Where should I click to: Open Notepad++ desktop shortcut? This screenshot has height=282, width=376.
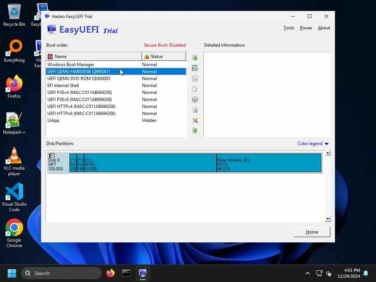pyautogui.click(x=14, y=123)
